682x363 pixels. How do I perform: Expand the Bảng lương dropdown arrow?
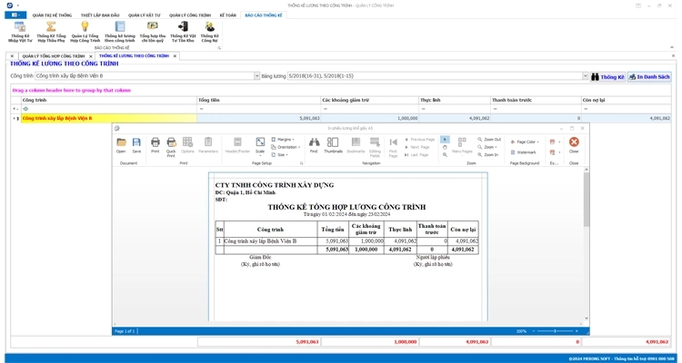pos(585,77)
